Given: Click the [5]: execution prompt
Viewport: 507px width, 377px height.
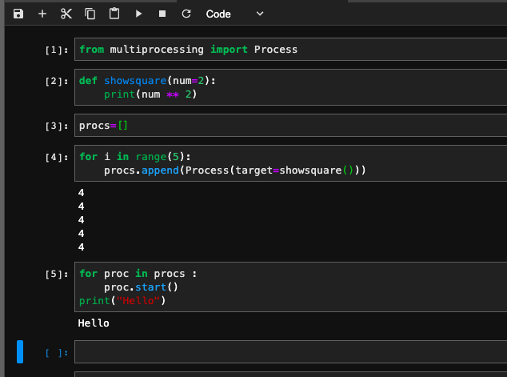Looking at the screenshot, I should (57, 274).
